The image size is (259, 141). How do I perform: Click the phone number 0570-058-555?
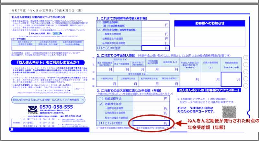[x=56, y=107]
